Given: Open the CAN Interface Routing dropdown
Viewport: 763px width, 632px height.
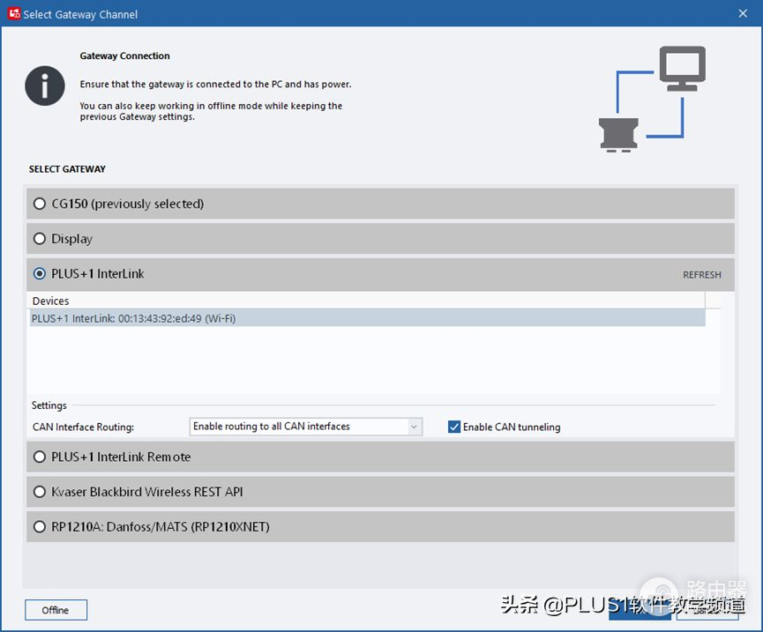Looking at the screenshot, I should pyautogui.click(x=305, y=427).
